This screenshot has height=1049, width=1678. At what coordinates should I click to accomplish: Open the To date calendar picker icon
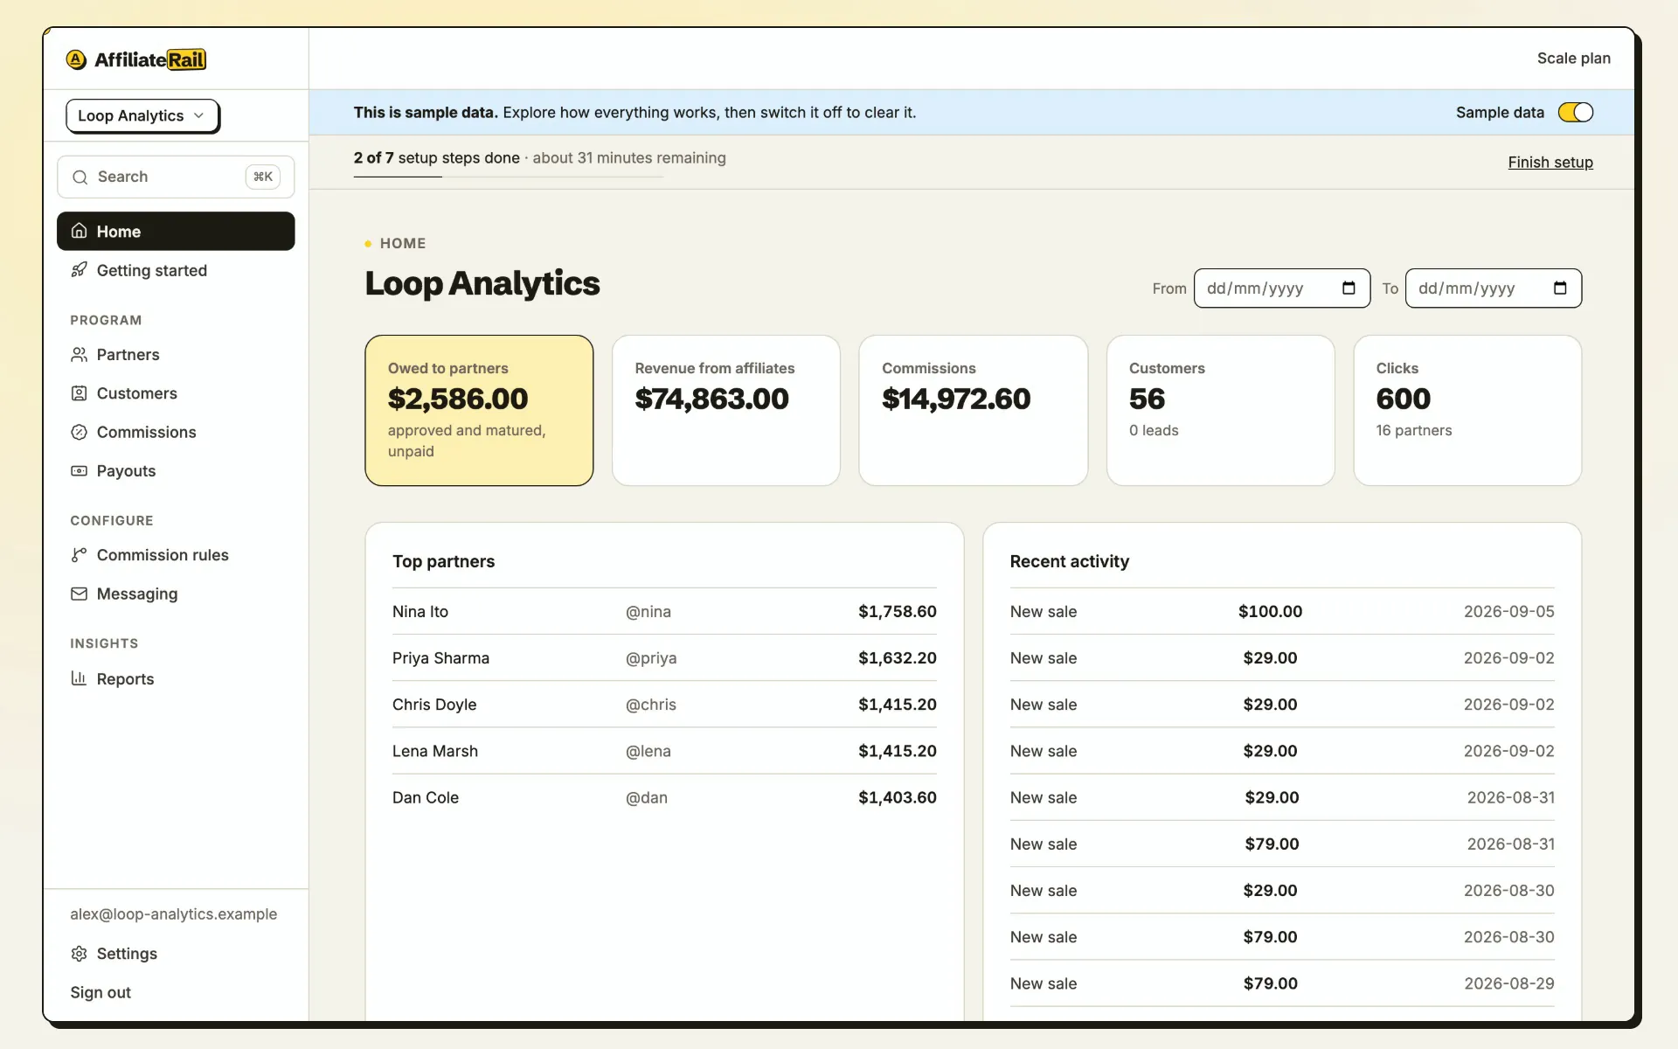click(1560, 288)
